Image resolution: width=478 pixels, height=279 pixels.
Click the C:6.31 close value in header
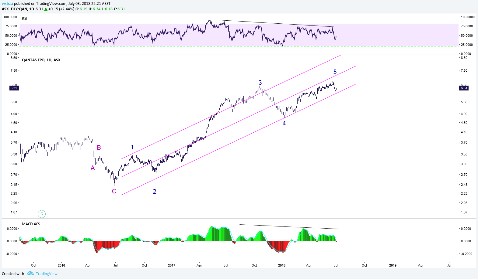coord(119,9)
